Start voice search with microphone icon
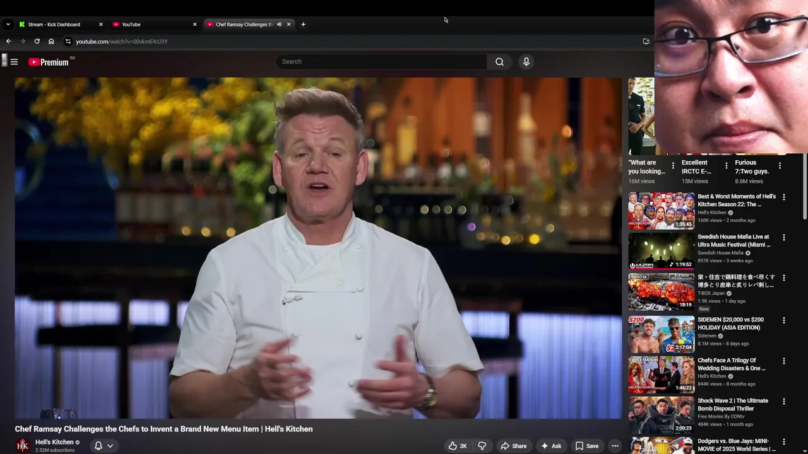 526,62
